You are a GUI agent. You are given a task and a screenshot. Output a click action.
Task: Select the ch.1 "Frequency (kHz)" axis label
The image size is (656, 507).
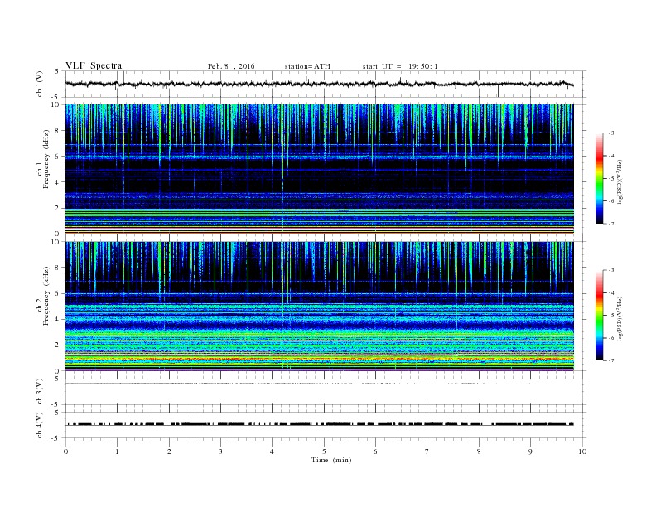[46, 159]
